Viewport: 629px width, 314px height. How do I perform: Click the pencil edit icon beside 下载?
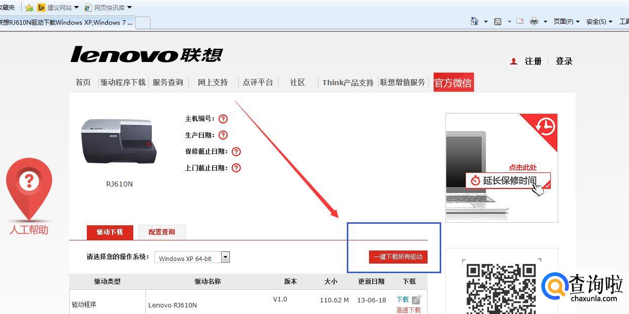point(416,300)
